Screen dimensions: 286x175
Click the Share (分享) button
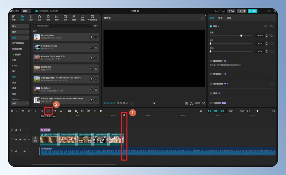tap(242, 11)
